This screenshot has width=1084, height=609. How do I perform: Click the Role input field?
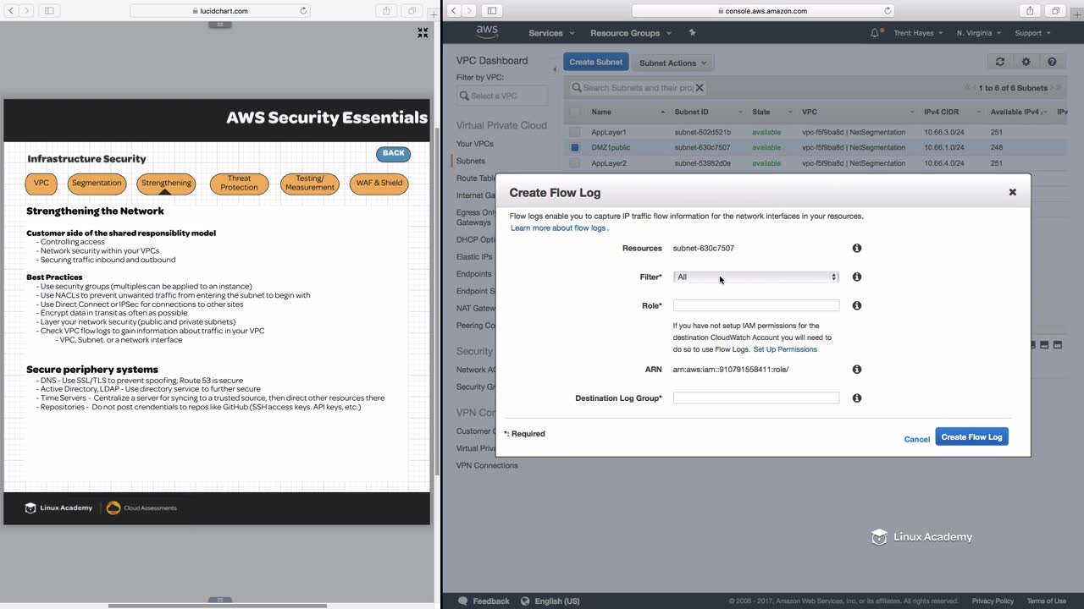(756, 305)
